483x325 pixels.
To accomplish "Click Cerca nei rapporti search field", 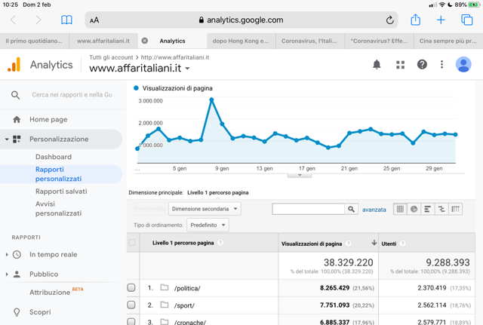I will (x=72, y=95).
